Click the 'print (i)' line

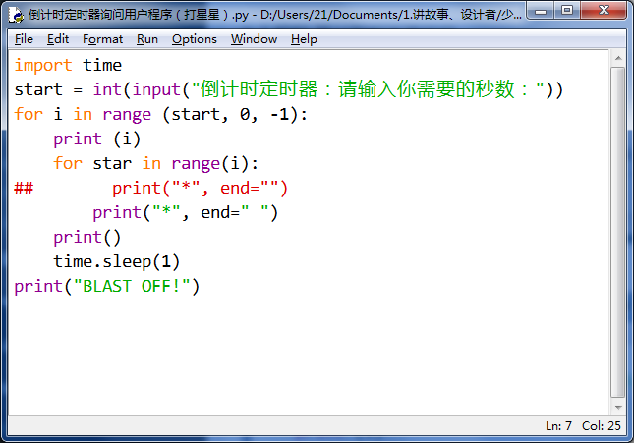tap(97, 139)
